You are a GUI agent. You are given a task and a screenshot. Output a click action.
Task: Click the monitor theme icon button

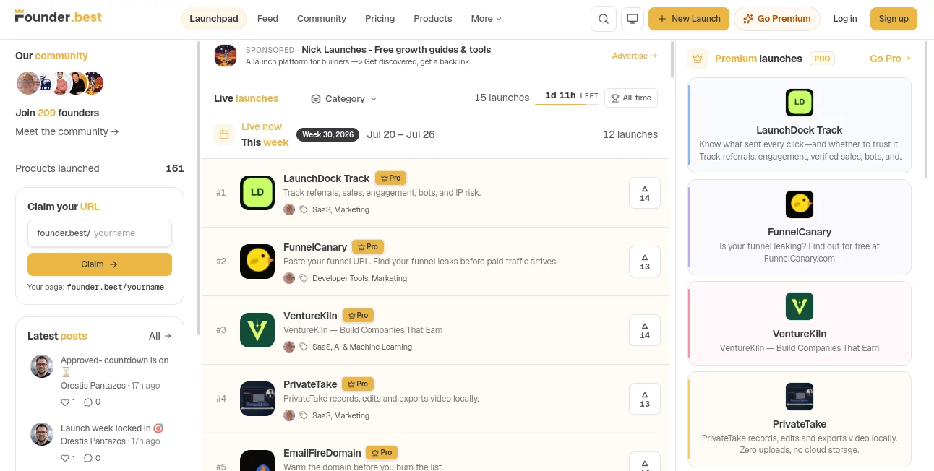click(x=633, y=19)
